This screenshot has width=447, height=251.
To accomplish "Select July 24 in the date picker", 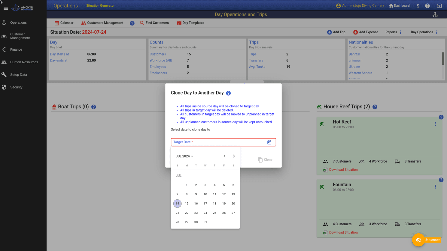I will (x=205, y=213).
